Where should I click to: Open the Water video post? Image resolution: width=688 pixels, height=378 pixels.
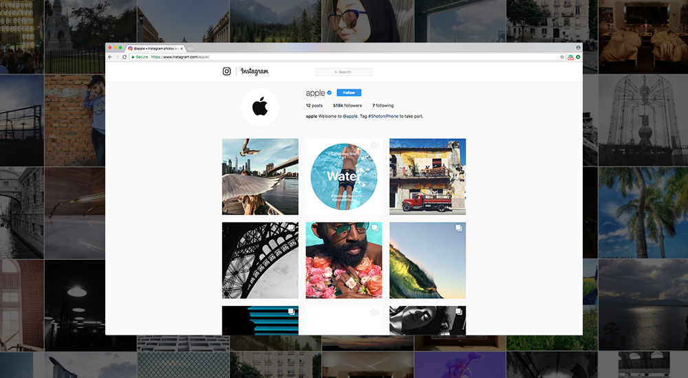point(343,177)
